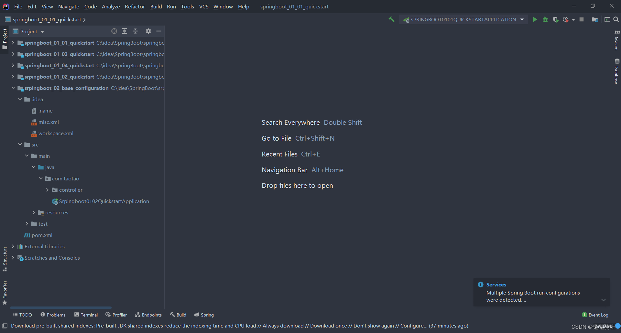Expand srpingboot_01_02_quickstart module
621x333 pixels.
13,77
